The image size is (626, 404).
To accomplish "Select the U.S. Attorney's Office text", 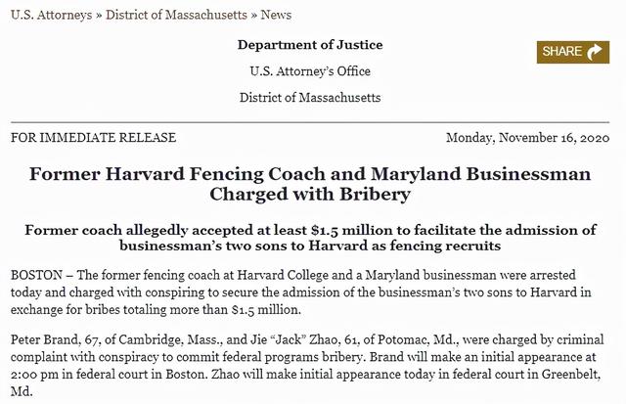I will tap(310, 71).
